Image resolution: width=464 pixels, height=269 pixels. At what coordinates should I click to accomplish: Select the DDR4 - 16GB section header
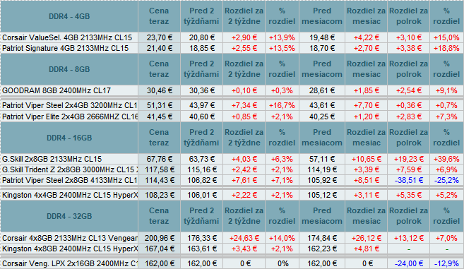coord(69,138)
